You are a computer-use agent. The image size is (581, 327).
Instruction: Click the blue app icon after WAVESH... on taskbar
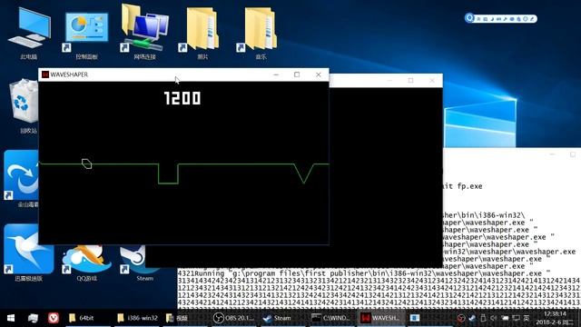(415, 318)
